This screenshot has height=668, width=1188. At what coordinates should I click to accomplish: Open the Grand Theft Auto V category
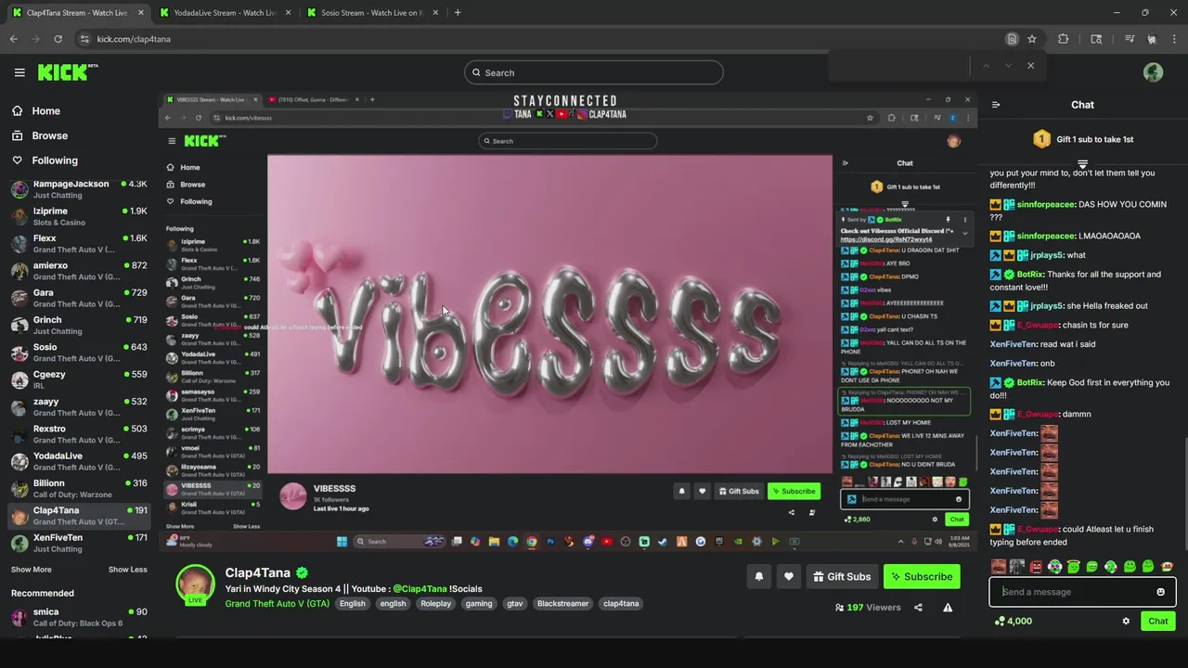[x=277, y=604]
